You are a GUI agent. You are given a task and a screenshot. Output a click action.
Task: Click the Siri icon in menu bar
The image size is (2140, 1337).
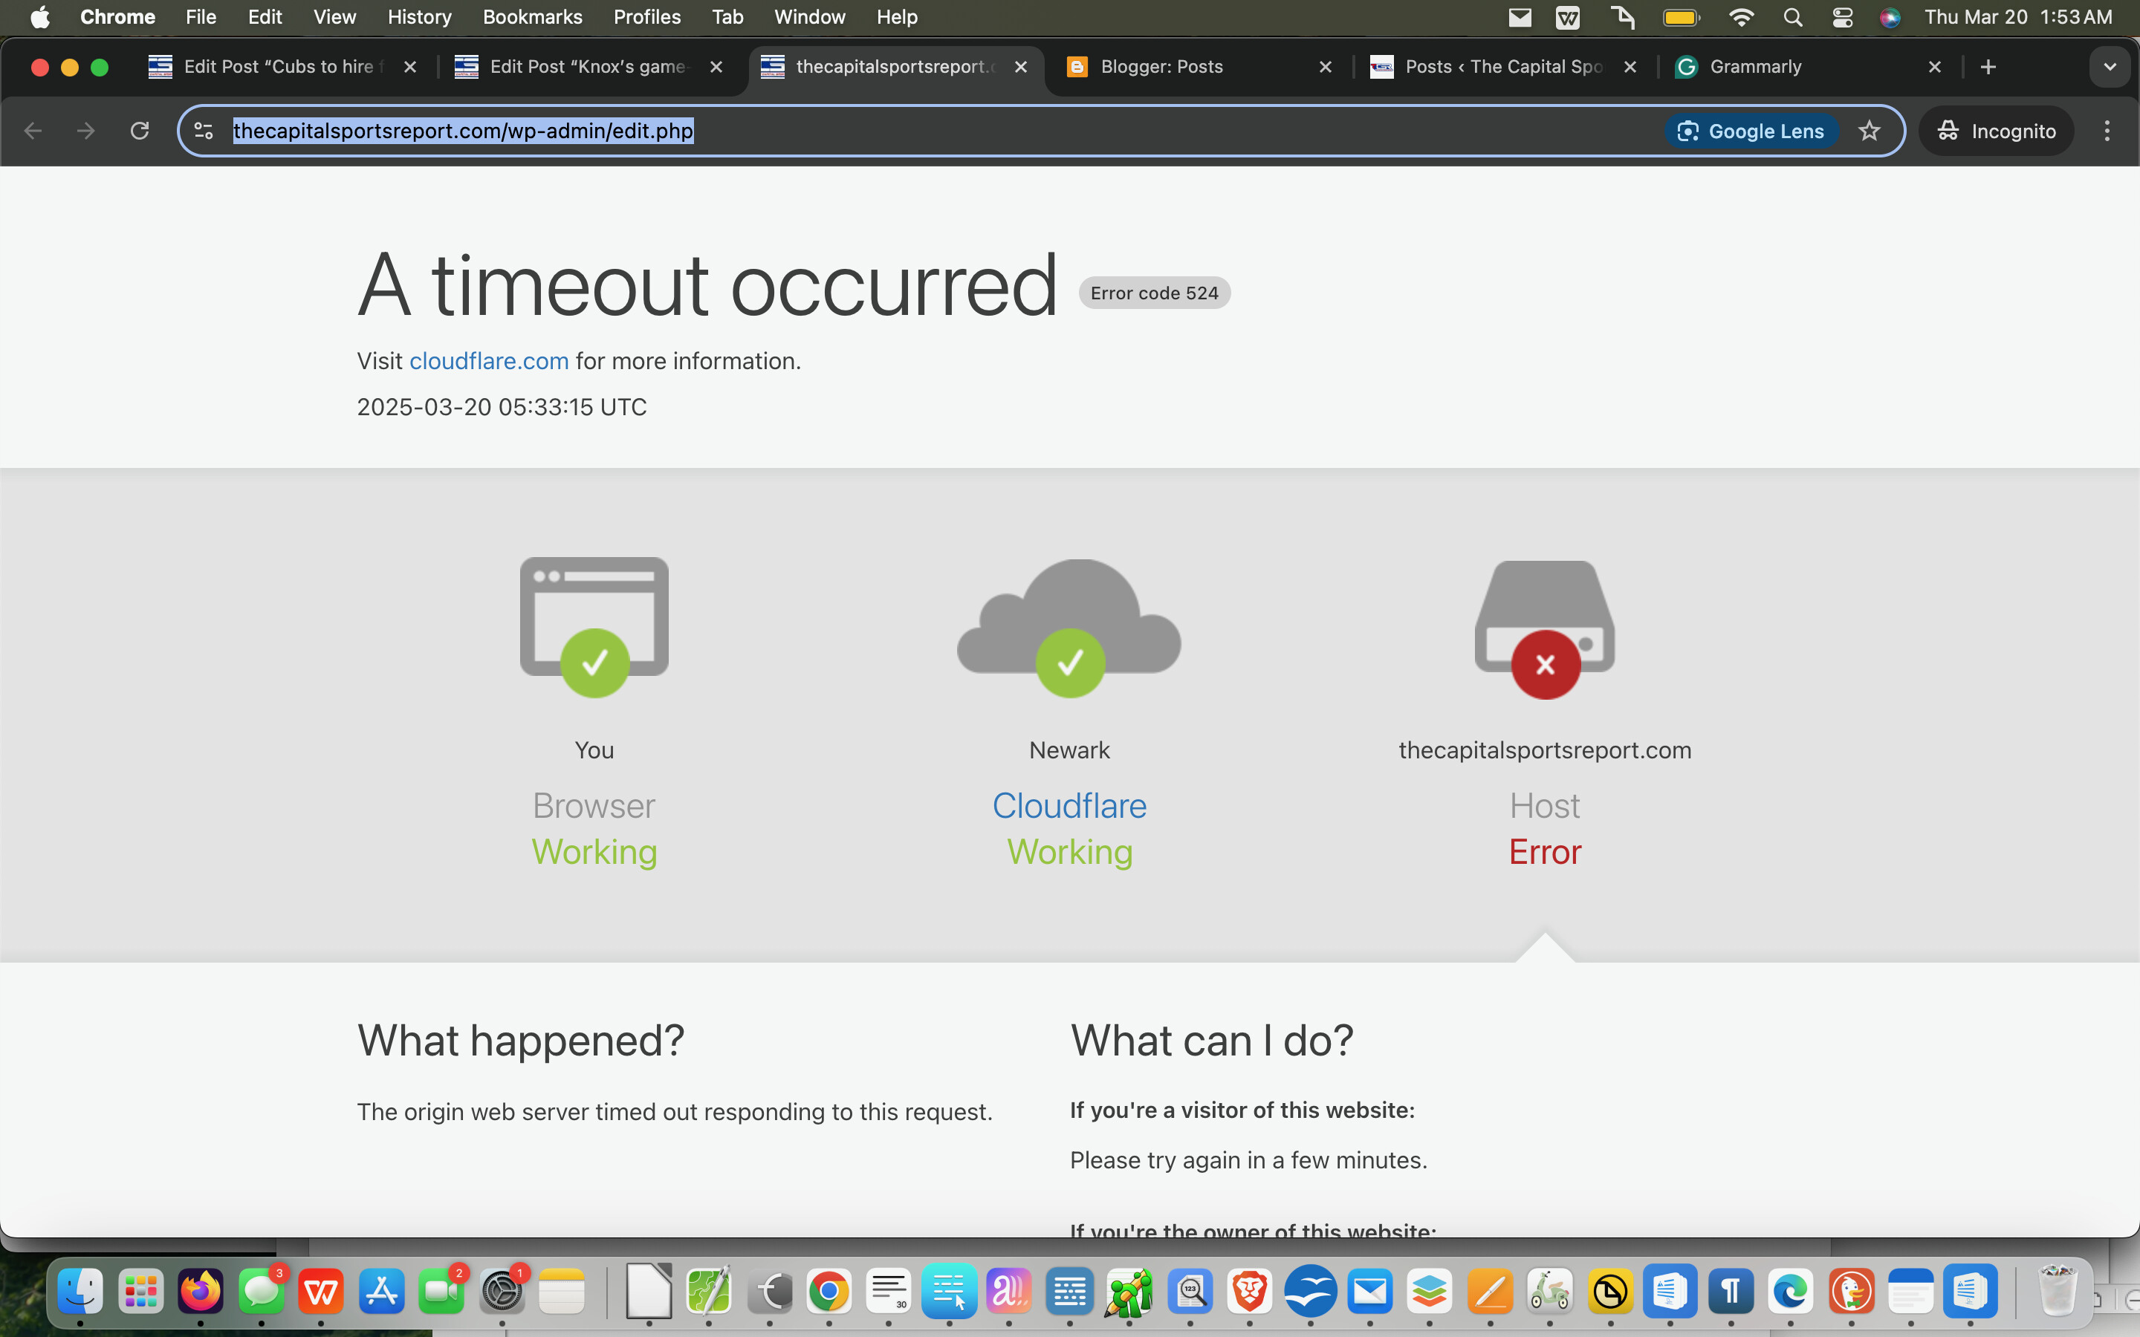[1890, 17]
